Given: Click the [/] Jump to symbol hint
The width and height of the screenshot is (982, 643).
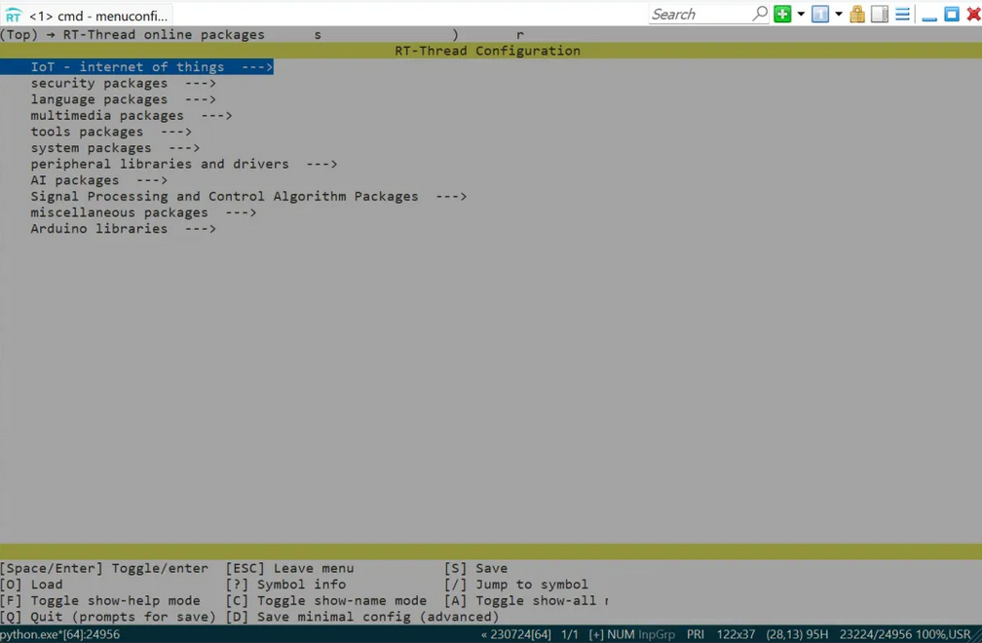Looking at the screenshot, I should pos(516,585).
